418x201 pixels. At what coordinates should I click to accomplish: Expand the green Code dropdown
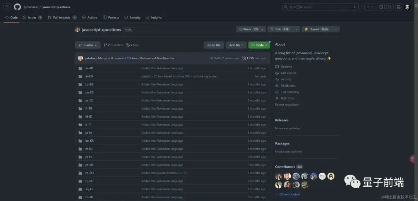point(259,45)
